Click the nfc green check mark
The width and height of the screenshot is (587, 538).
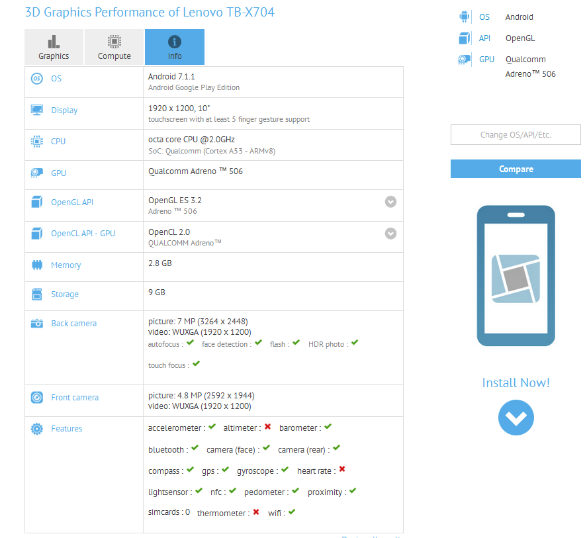232,490
